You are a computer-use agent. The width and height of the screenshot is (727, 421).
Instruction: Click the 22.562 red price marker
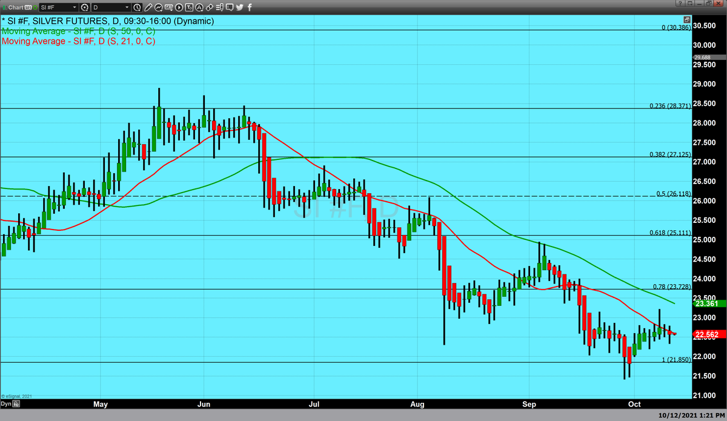[x=709, y=334]
